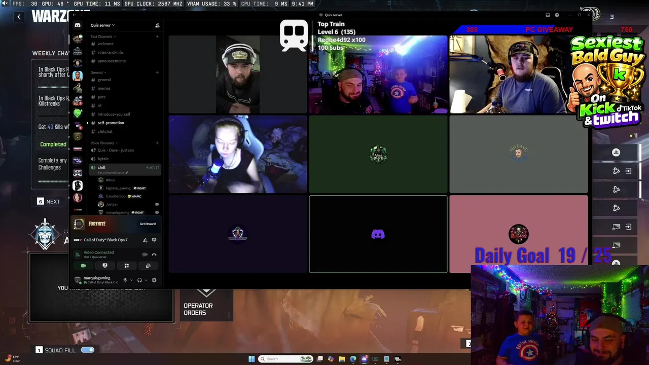Viewport: 649px width, 365px height.
Task: Open File Explorer from taskbar
Action: pyautogui.click(x=342, y=359)
